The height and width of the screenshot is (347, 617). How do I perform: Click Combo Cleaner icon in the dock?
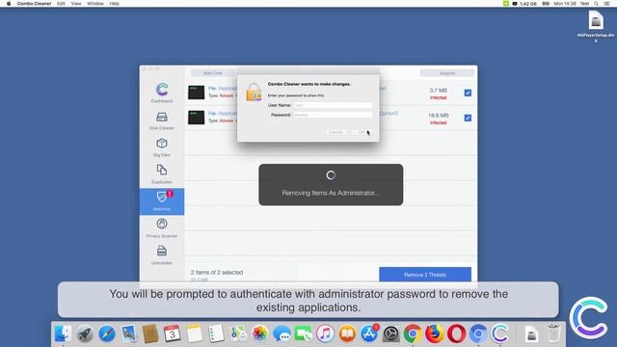[x=499, y=334]
